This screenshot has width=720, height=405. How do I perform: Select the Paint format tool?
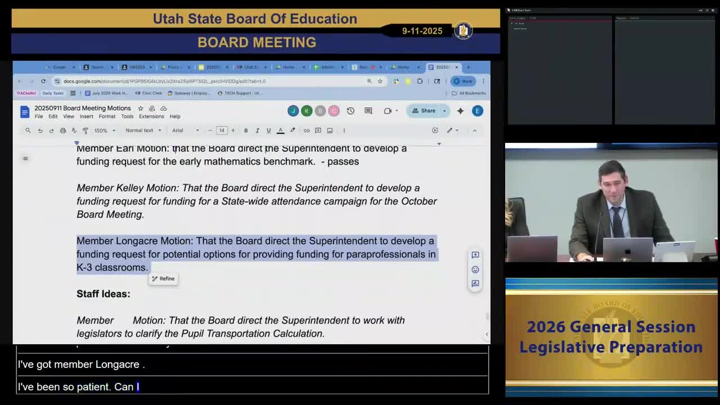pyautogui.click(x=85, y=130)
